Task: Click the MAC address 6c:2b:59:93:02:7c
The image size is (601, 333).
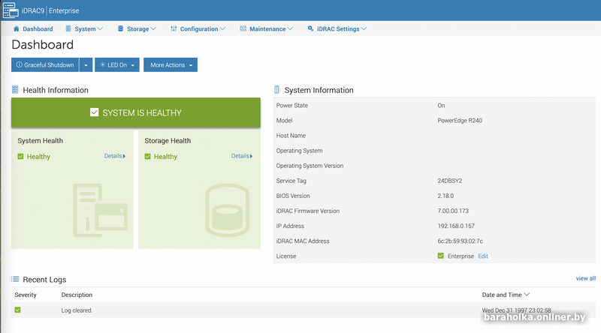Action: pyautogui.click(x=460, y=241)
